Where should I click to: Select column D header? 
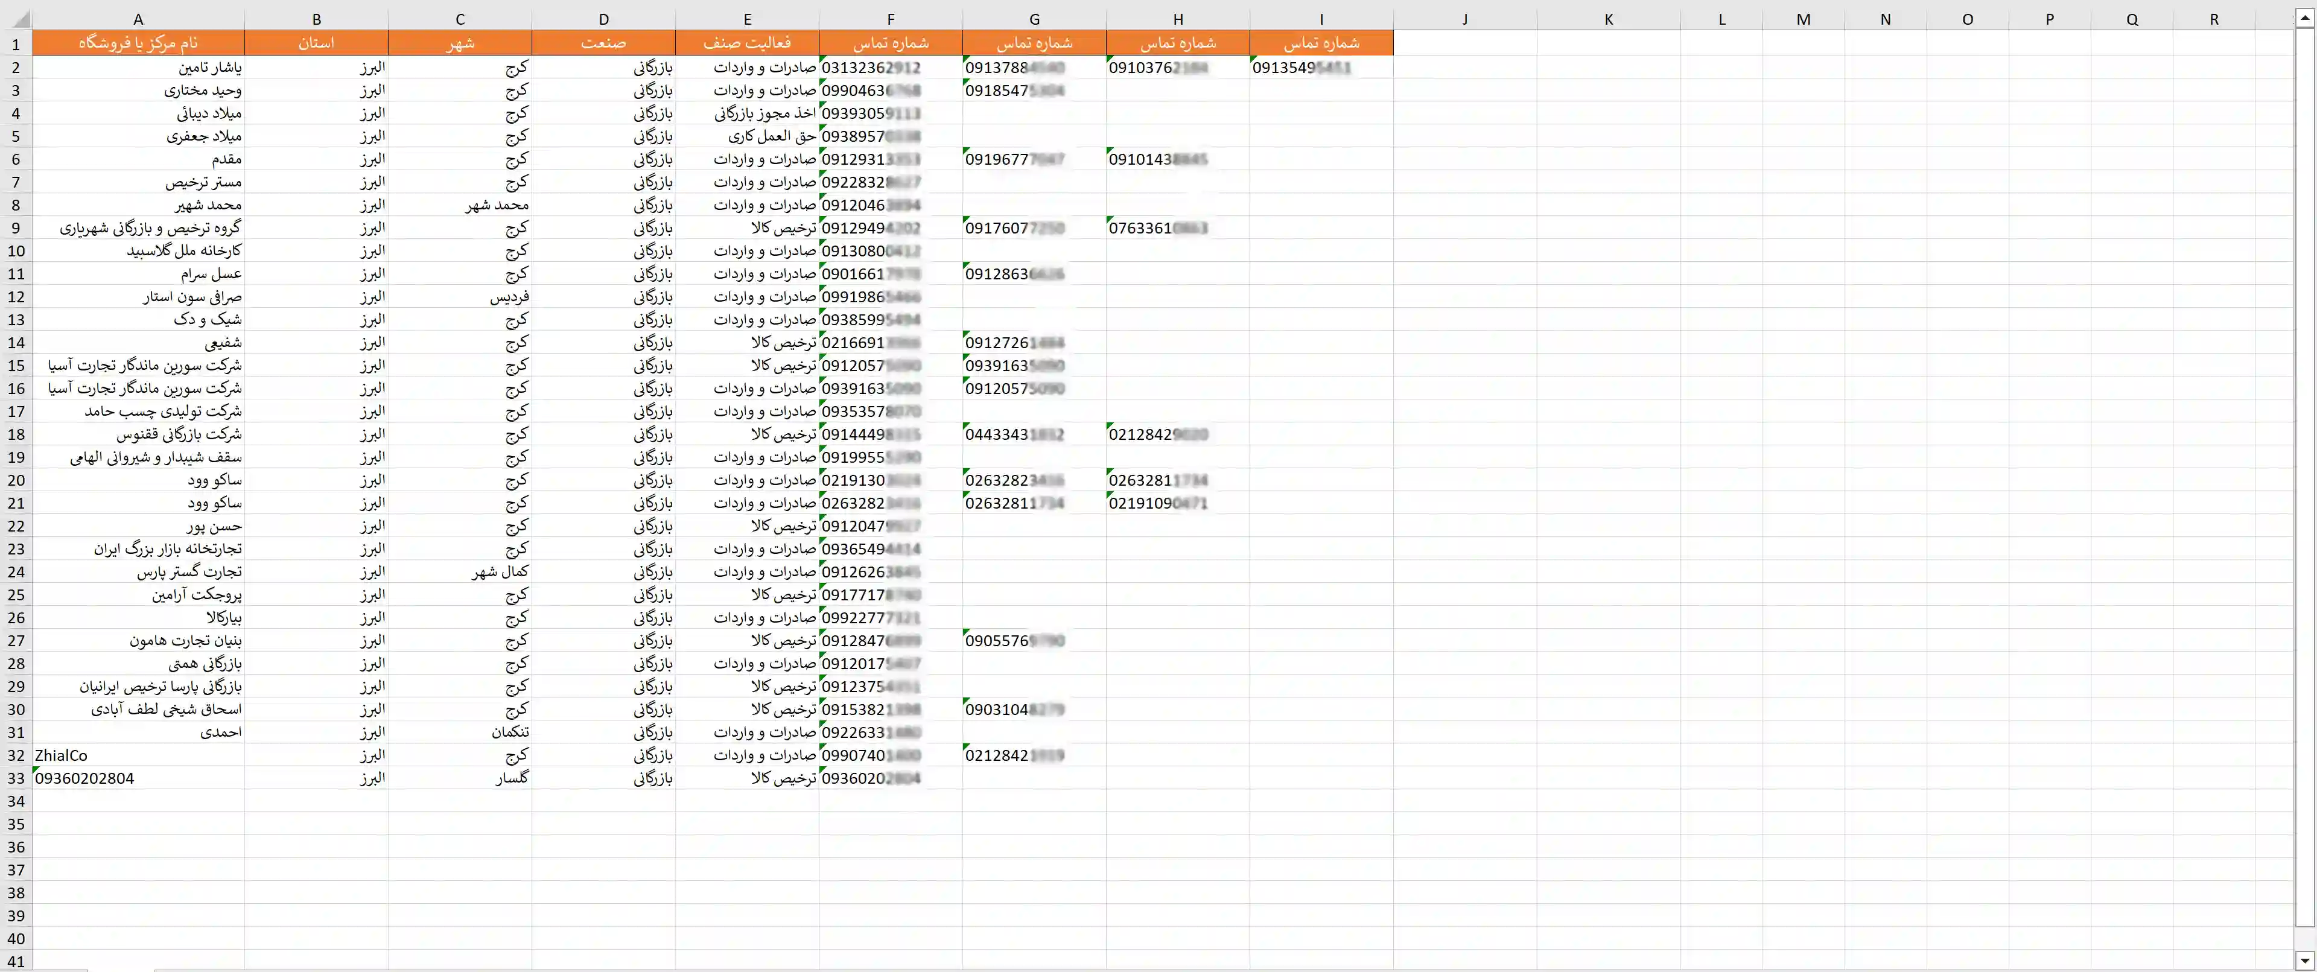(x=603, y=19)
